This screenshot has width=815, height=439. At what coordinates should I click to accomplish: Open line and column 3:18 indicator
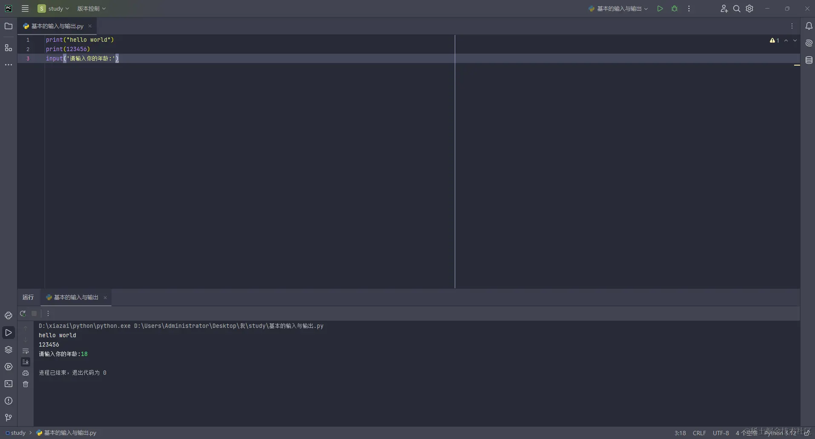(x=680, y=433)
